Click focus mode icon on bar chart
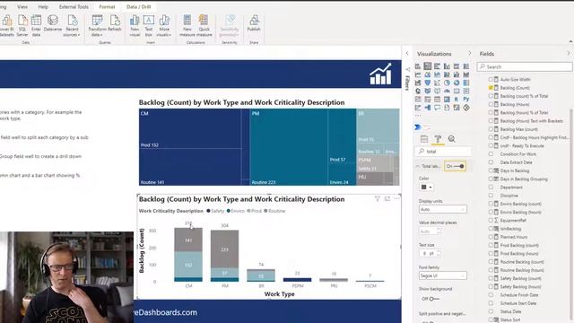Viewport: 574px width, 323px height. point(387,198)
